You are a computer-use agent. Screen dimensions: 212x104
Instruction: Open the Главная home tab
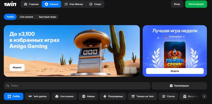point(31,4)
